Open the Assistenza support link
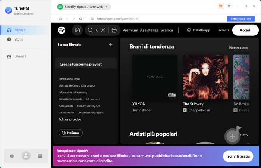 [149, 30]
